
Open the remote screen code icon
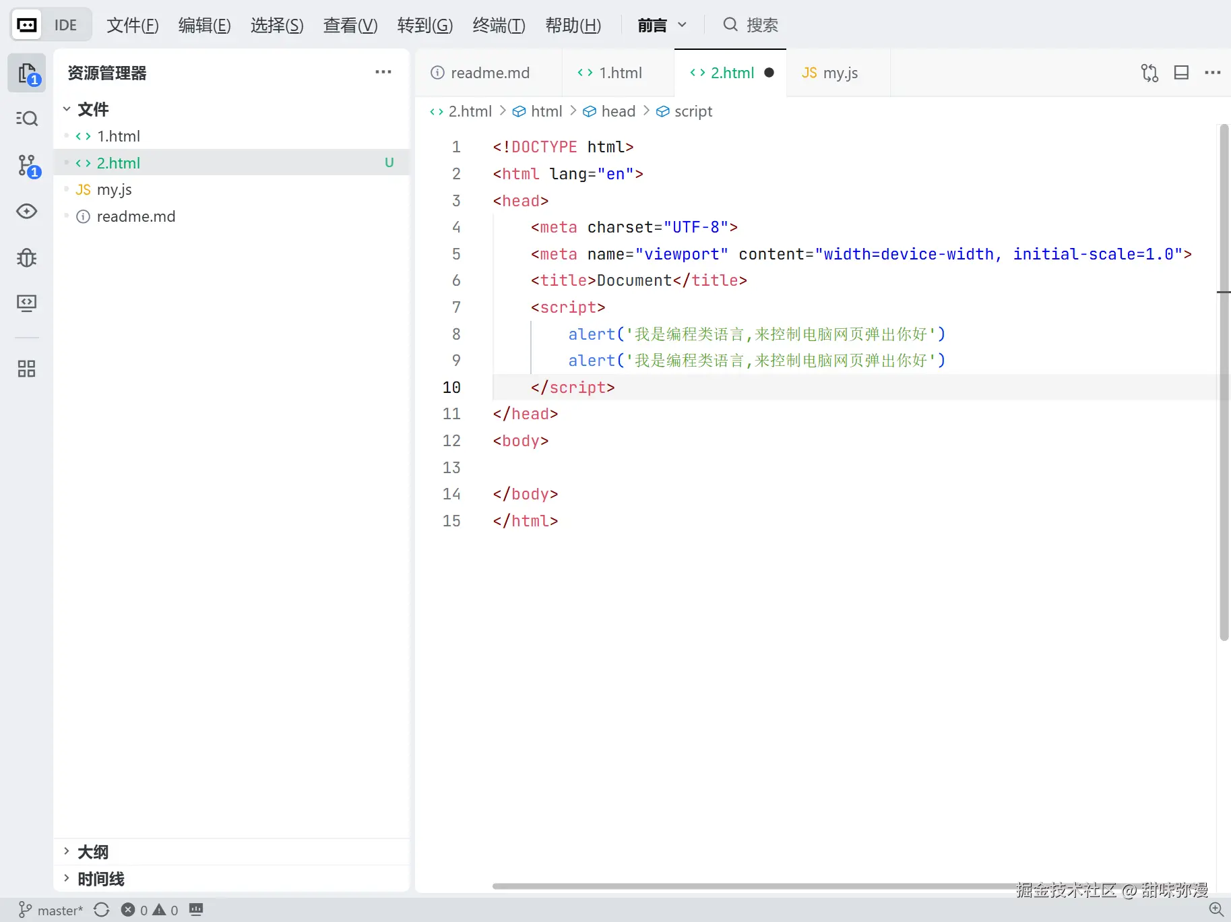(27, 303)
